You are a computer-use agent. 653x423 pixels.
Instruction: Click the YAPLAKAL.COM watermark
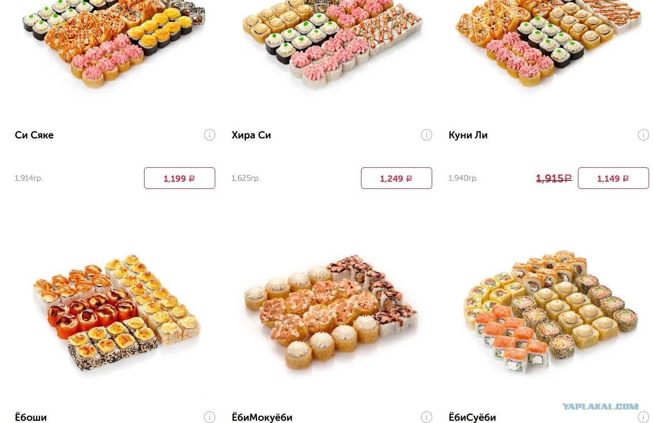600,406
